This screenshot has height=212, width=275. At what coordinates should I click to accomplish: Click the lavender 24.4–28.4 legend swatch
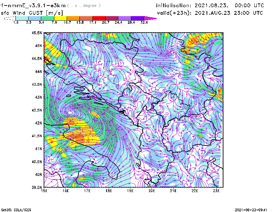pyautogui.click(x=124, y=18)
